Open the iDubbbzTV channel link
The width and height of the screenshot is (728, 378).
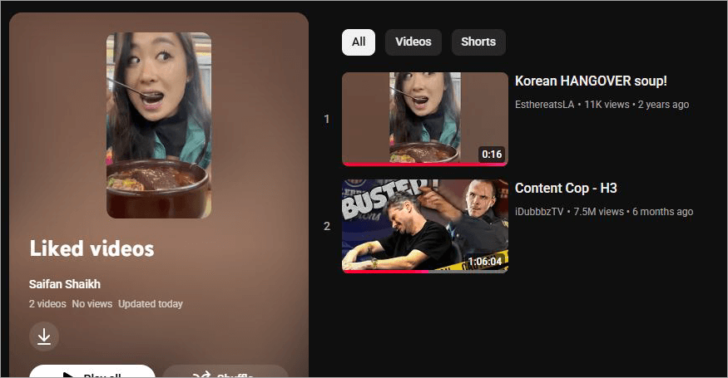pyautogui.click(x=539, y=212)
